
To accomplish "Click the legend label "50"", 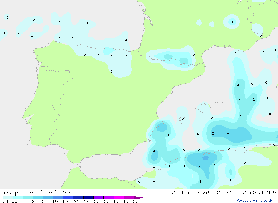I will point(136,201).
